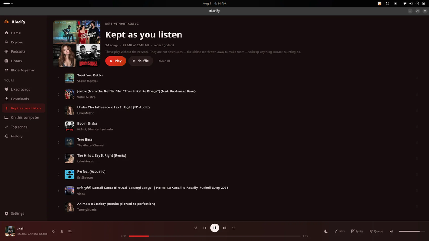Seek in the song progress bar
Viewport: 429px width, 241px height.
214,236
